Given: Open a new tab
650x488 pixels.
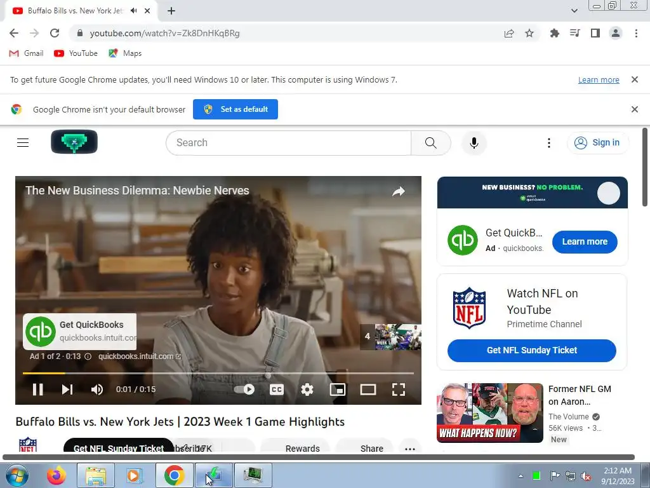Looking at the screenshot, I should tap(171, 11).
